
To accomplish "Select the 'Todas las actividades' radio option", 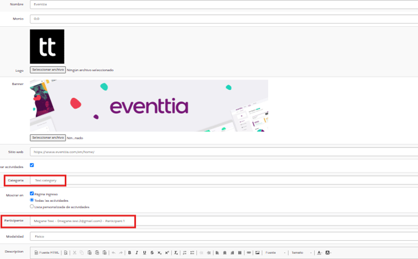I will click(x=32, y=200).
